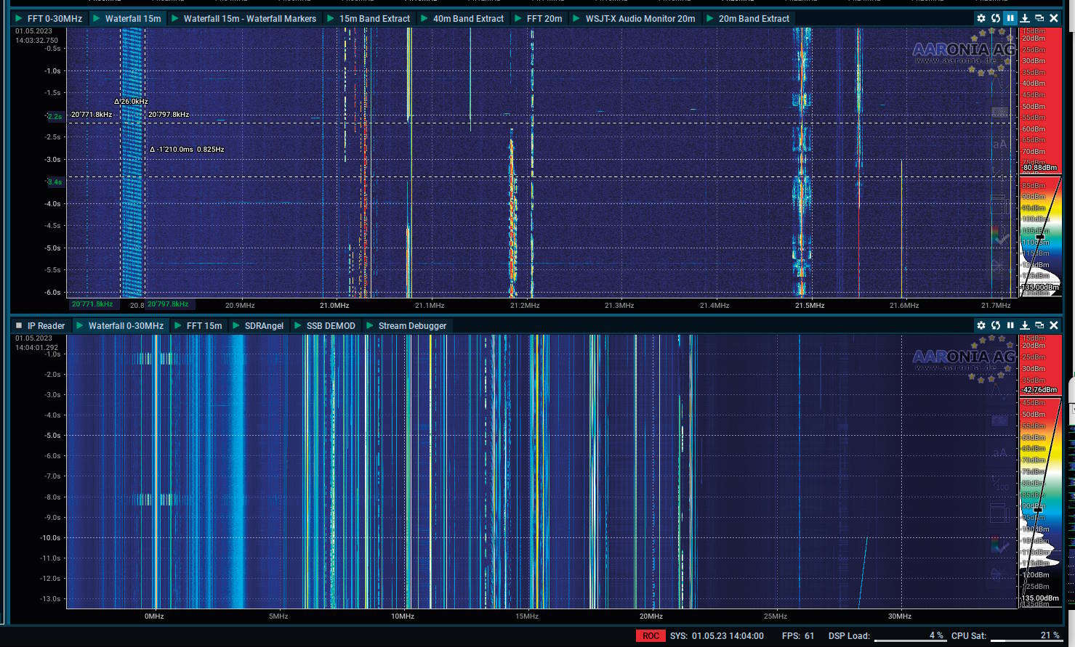Click the download icon in top panel
This screenshot has height=647, width=1075.
[x=1025, y=18]
